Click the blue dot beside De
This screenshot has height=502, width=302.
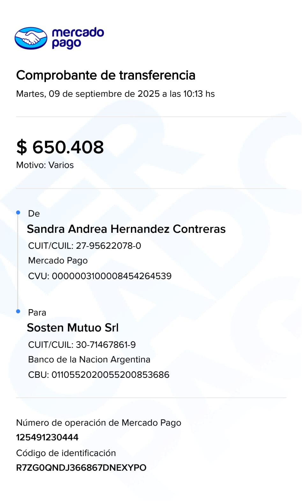[x=18, y=212]
